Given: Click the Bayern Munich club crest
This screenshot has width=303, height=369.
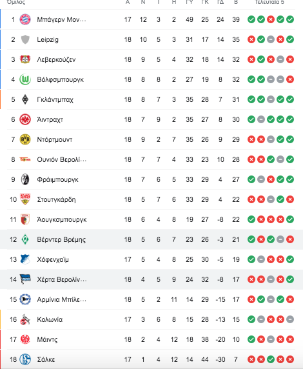Looking at the screenshot, I should pyautogui.click(x=25, y=19).
